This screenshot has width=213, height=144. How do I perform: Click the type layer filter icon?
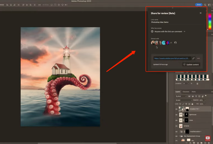click(196, 96)
